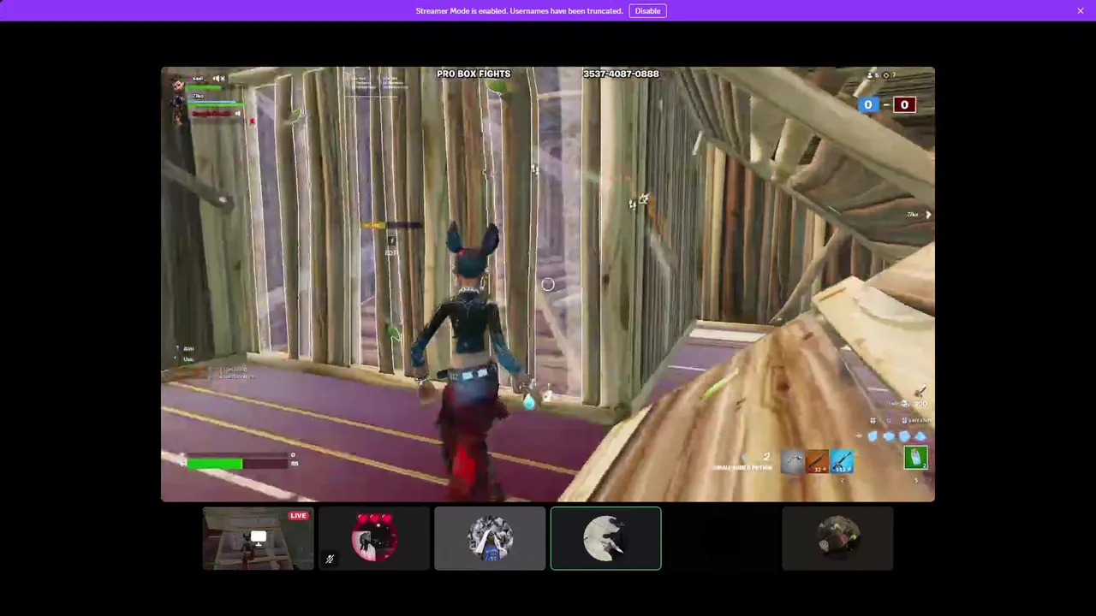1096x616 pixels.
Task: Click the crosshair reticle in game view
Action: [x=548, y=284]
